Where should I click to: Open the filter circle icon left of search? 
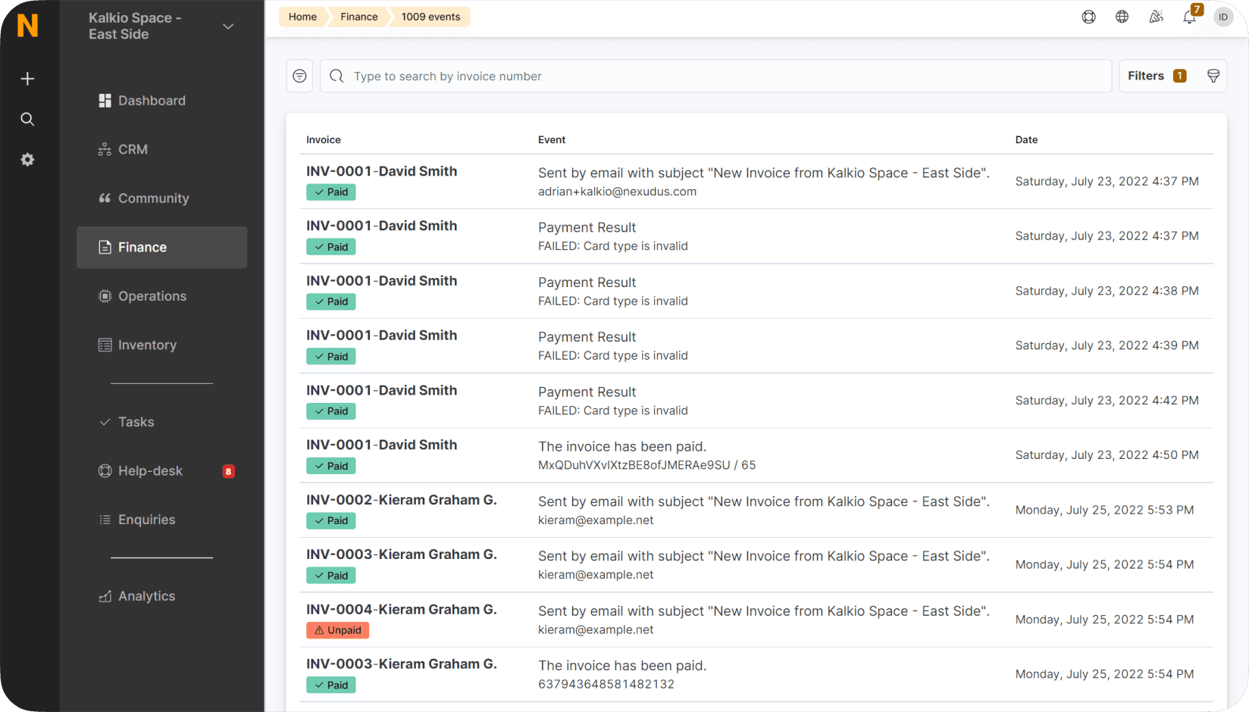pos(299,75)
